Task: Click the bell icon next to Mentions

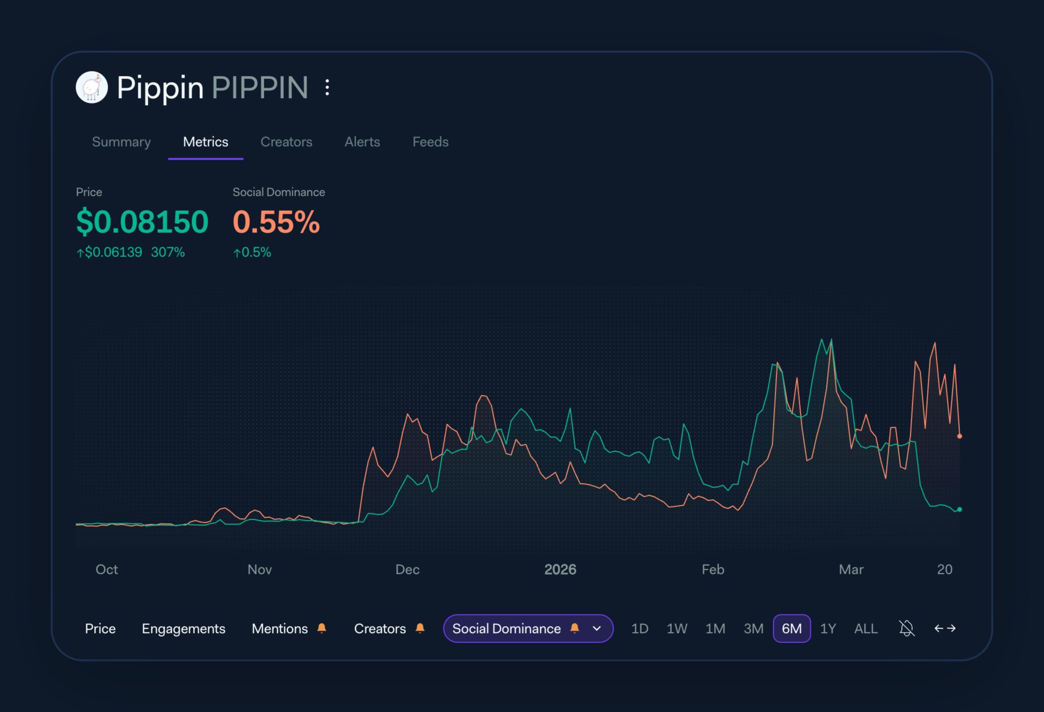Action: tap(322, 628)
